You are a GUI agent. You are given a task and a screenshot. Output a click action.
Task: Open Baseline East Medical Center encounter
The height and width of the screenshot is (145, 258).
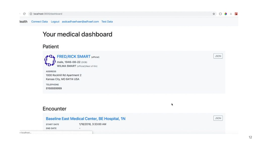86,119
